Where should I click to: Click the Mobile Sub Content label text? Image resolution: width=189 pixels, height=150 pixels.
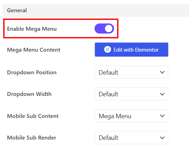coord(33,116)
